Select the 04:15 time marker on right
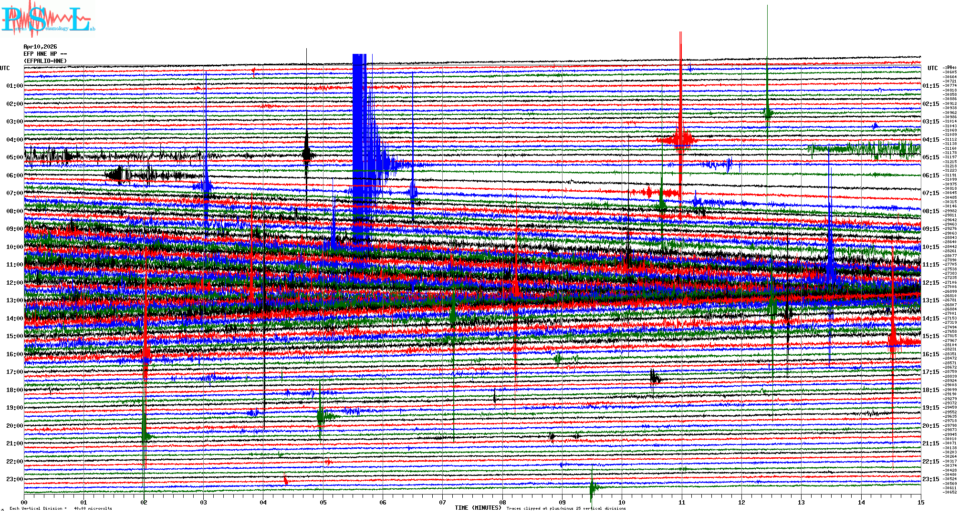 pyautogui.click(x=930, y=140)
